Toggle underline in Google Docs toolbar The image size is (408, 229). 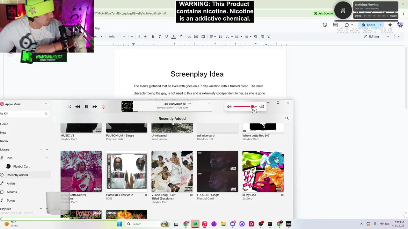166,37
